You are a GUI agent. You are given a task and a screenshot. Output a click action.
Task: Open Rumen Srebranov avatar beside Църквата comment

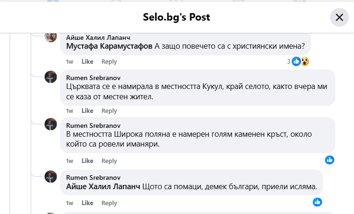coord(51,77)
